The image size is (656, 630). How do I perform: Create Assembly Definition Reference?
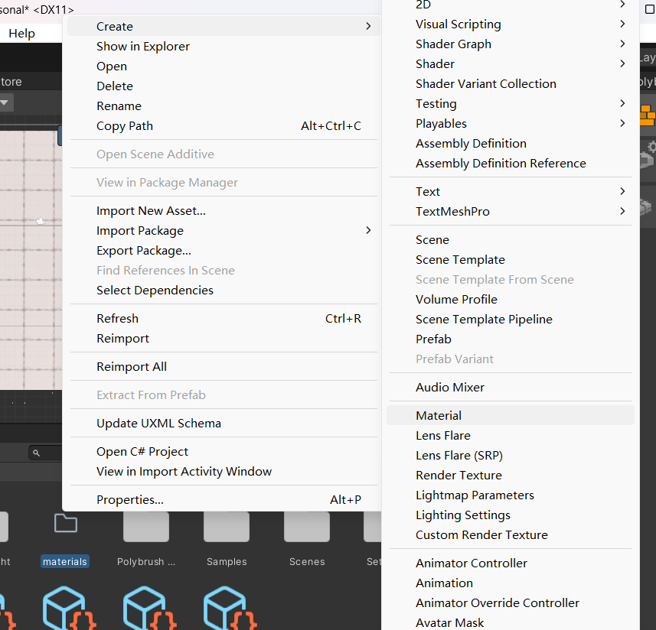click(x=511, y=164)
